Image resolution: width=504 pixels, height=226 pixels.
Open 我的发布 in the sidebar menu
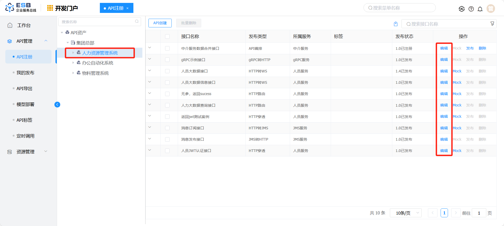[25, 73]
